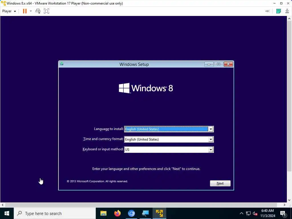Maximize the VMware Workstation Player window

(x=281, y=3)
